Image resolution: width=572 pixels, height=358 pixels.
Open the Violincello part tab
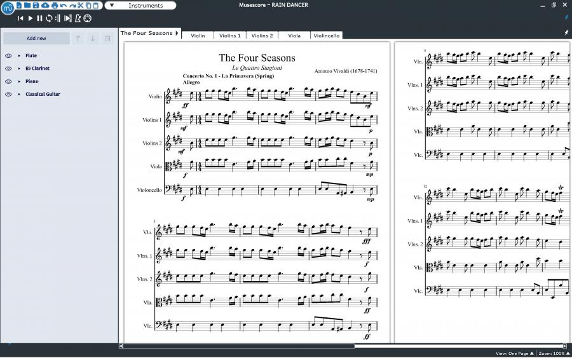pos(327,36)
